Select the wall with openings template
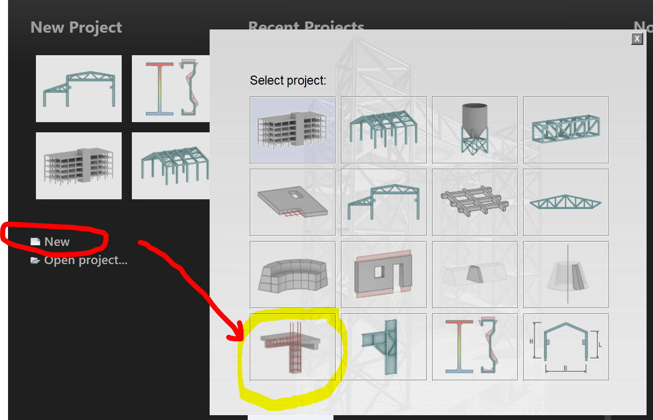The image size is (653, 420). click(383, 274)
